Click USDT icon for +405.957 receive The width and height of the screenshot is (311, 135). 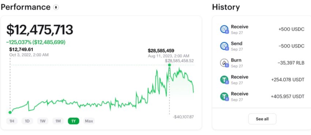pyautogui.click(x=224, y=97)
